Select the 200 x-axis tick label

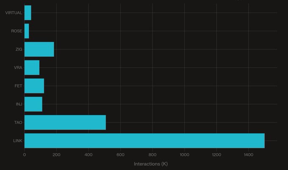[x=56, y=155]
